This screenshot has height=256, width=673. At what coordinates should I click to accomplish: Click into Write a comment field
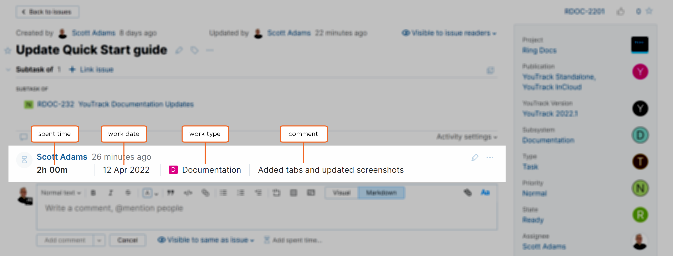(x=267, y=214)
